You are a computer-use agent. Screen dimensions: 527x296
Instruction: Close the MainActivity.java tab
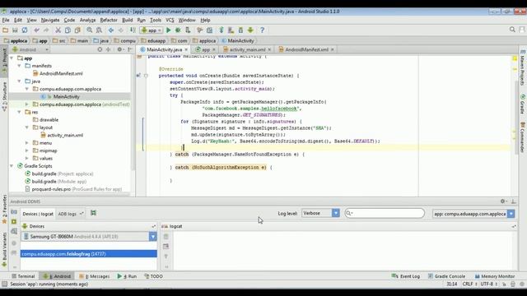click(x=186, y=49)
